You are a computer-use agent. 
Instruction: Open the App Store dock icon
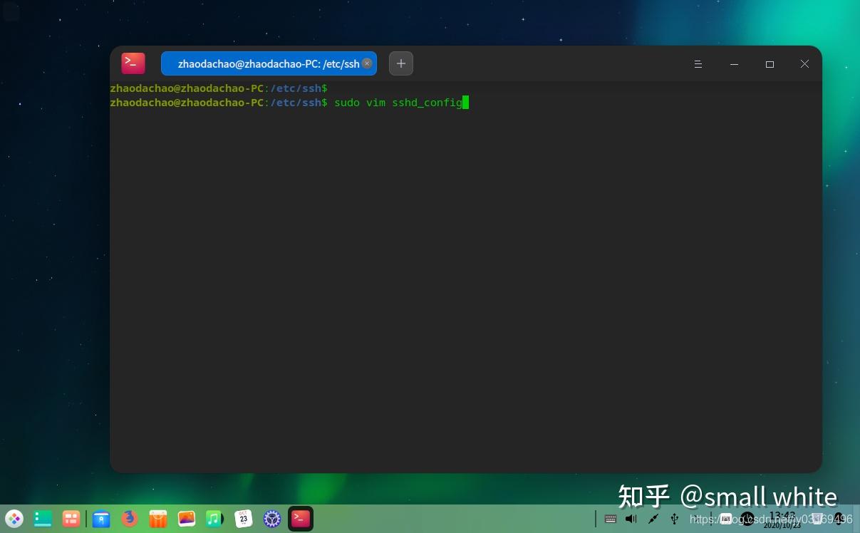(x=157, y=518)
